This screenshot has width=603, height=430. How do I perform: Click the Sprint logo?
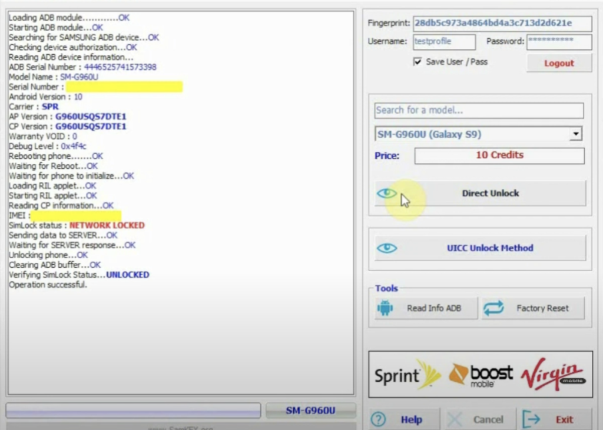point(407,375)
